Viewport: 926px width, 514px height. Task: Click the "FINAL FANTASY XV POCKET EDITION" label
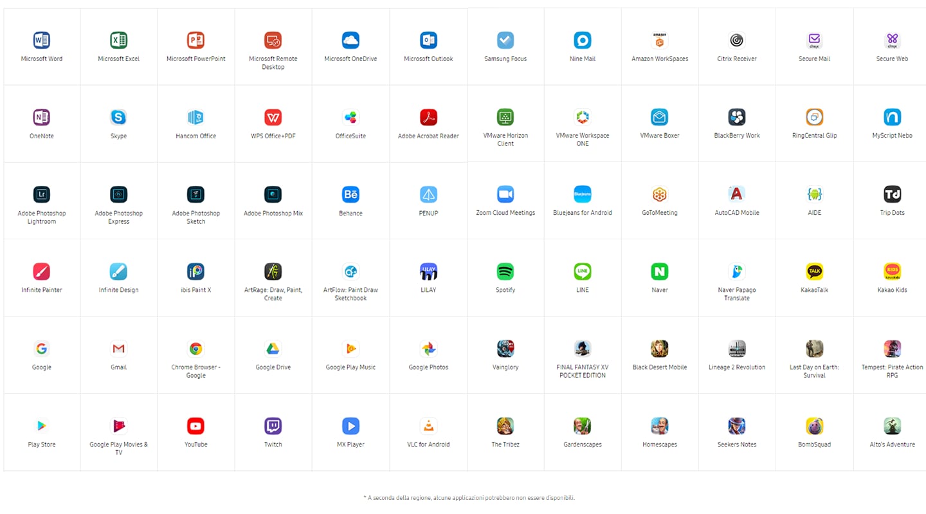click(x=583, y=371)
